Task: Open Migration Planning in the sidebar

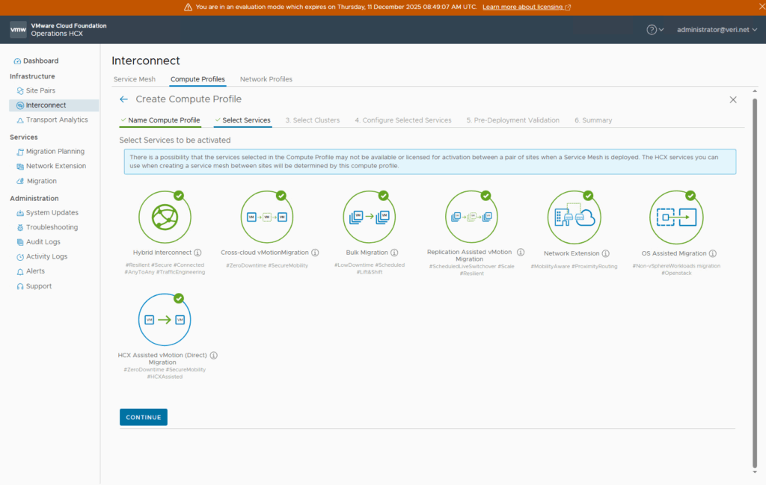Action: point(55,152)
